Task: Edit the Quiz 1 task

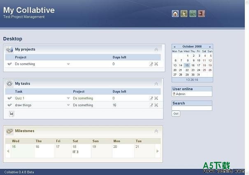Action: [x=151, y=98]
